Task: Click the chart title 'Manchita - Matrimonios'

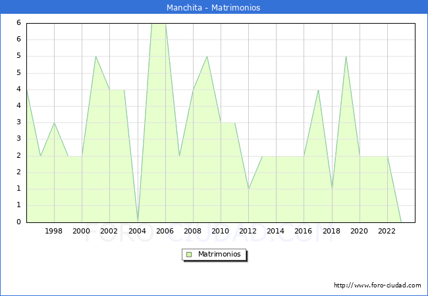Action: pos(213,7)
